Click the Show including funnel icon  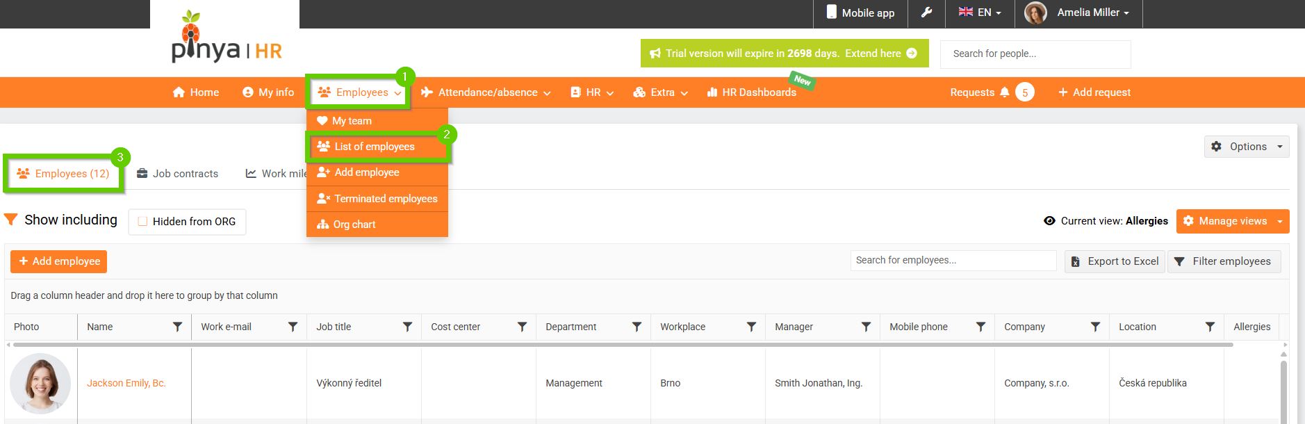point(10,220)
